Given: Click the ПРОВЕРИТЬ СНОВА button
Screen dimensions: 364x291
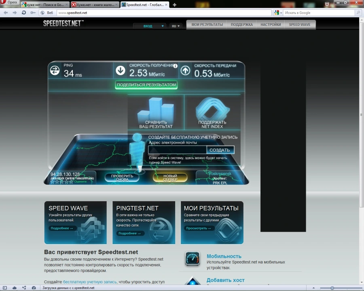Looking at the screenshot, I should [122, 178].
